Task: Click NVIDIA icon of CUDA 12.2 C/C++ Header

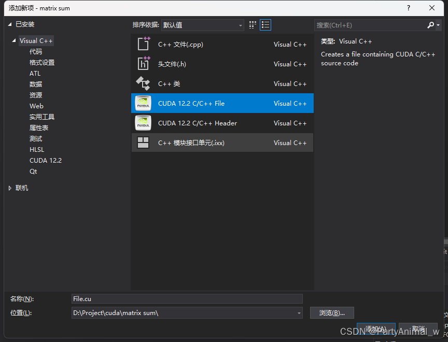Action: coord(143,123)
